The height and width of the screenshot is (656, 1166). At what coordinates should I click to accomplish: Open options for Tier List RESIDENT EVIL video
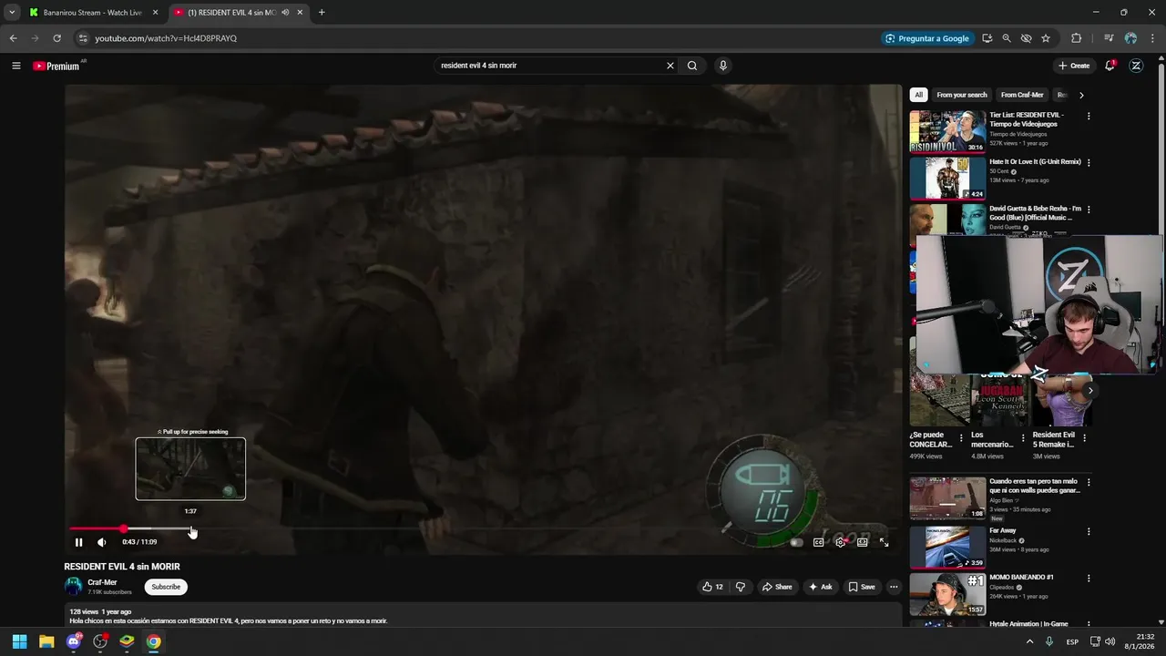[1089, 117]
